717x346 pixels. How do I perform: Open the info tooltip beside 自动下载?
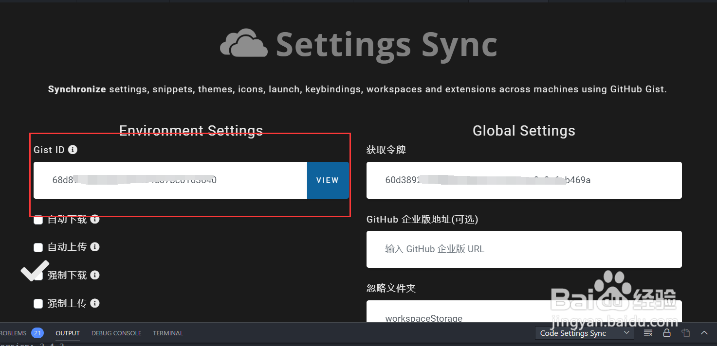coord(95,219)
